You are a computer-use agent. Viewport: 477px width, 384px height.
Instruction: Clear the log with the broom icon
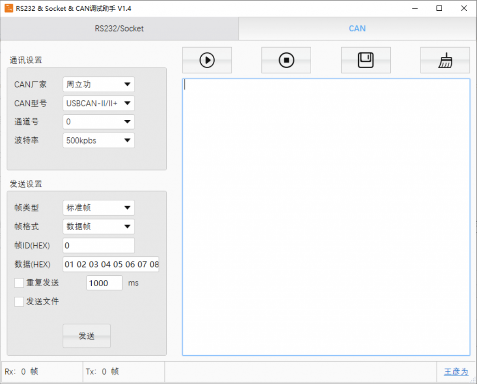[445, 60]
